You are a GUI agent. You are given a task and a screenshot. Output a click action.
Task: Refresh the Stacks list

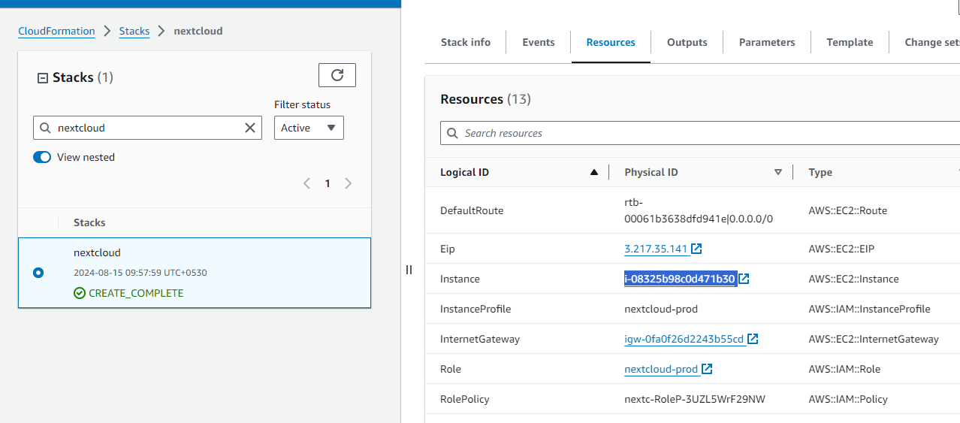[337, 75]
